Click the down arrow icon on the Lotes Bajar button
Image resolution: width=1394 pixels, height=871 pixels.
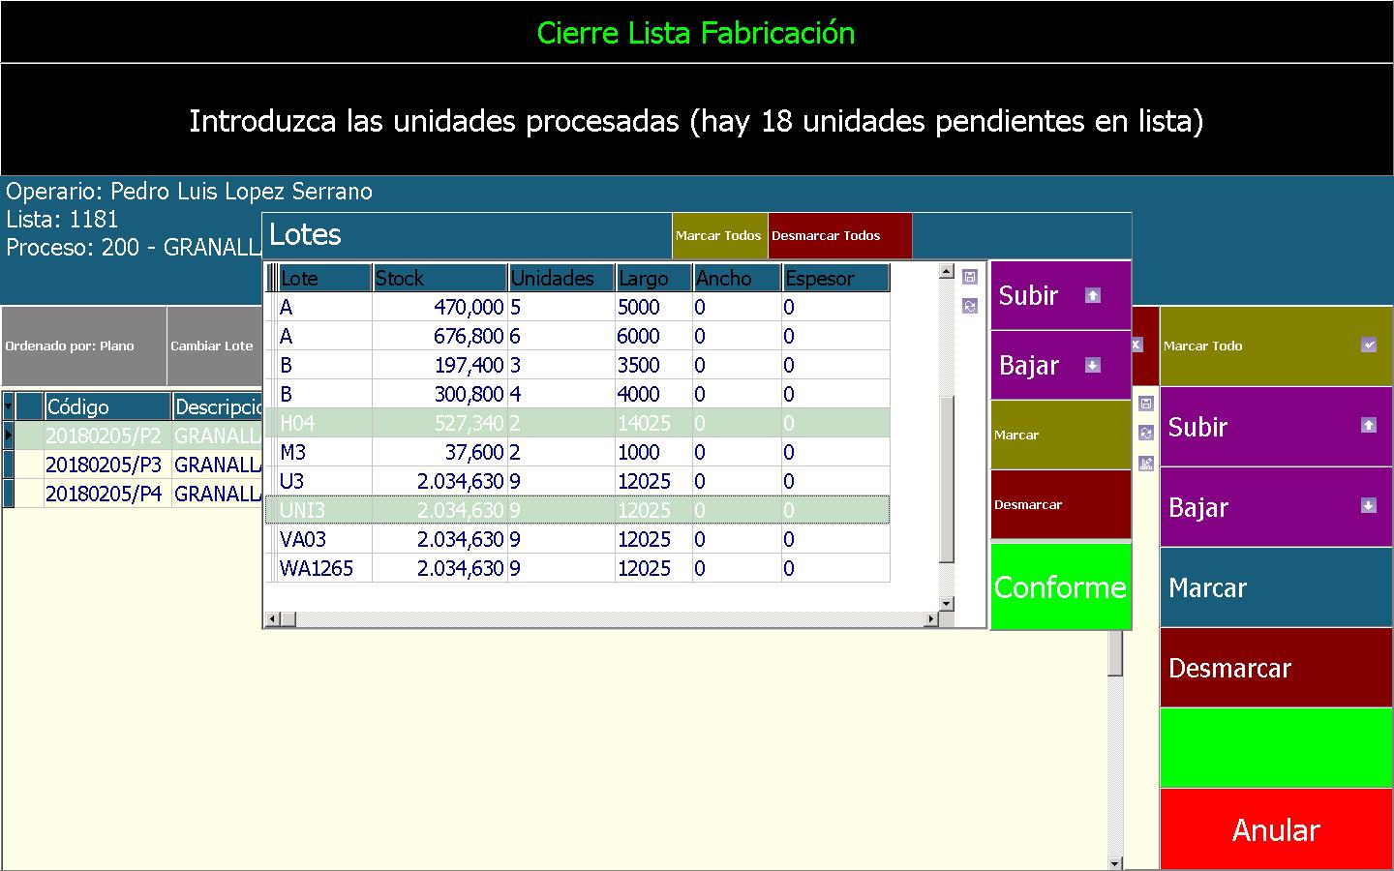pyautogui.click(x=1093, y=365)
